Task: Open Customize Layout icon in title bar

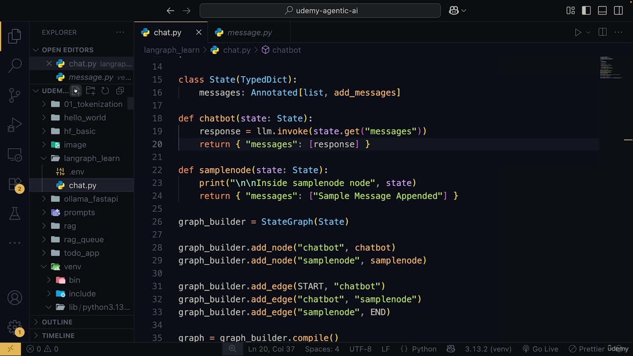Action: (571, 10)
